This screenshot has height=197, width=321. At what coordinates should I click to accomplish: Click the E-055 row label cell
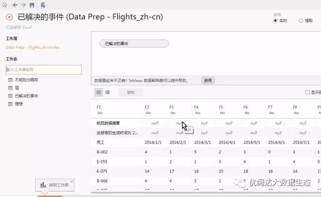pos(102,162)
